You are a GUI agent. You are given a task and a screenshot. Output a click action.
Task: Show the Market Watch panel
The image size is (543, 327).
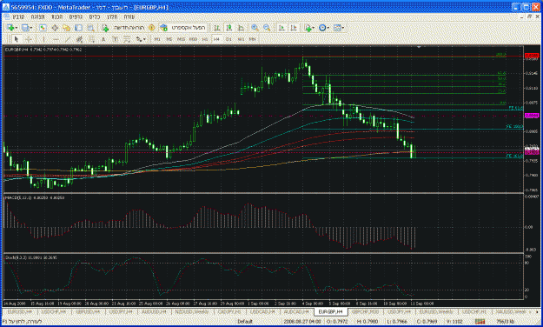coord(43,28)
